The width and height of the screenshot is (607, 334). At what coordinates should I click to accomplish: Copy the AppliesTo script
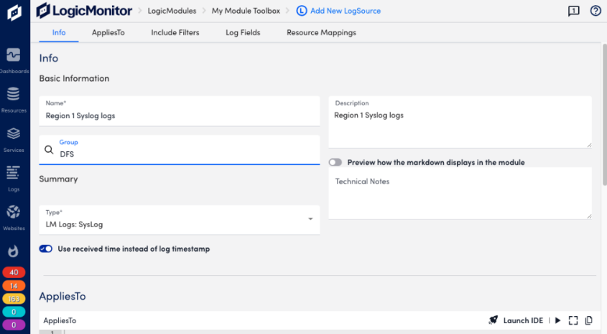pyautogui.click(x=589, y=320)
